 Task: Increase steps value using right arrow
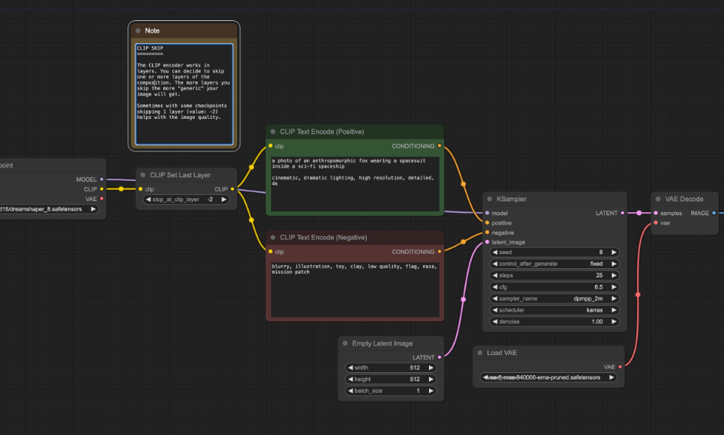coord(614,276)
